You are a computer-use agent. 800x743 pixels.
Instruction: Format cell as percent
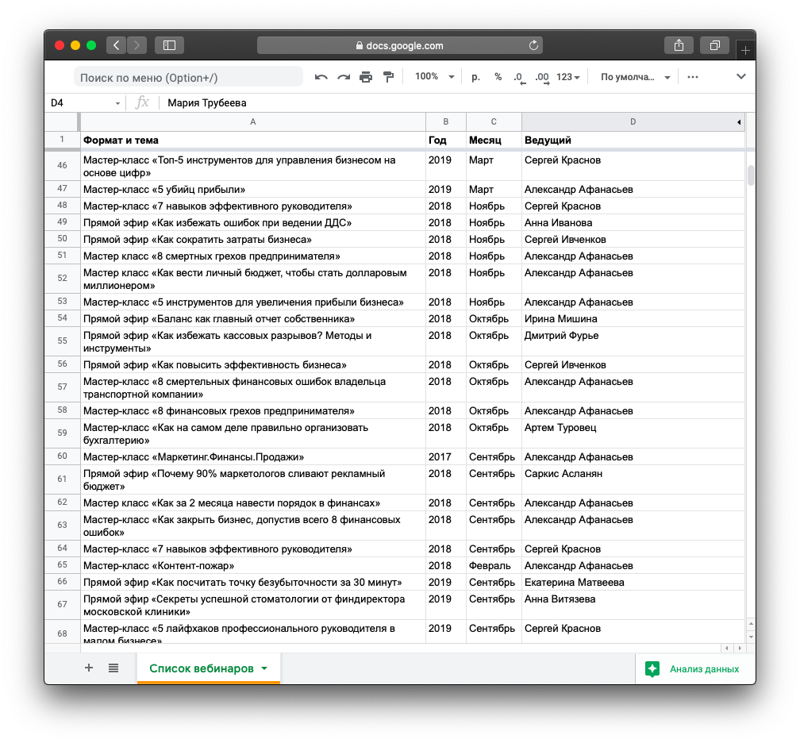pos(498,77)
